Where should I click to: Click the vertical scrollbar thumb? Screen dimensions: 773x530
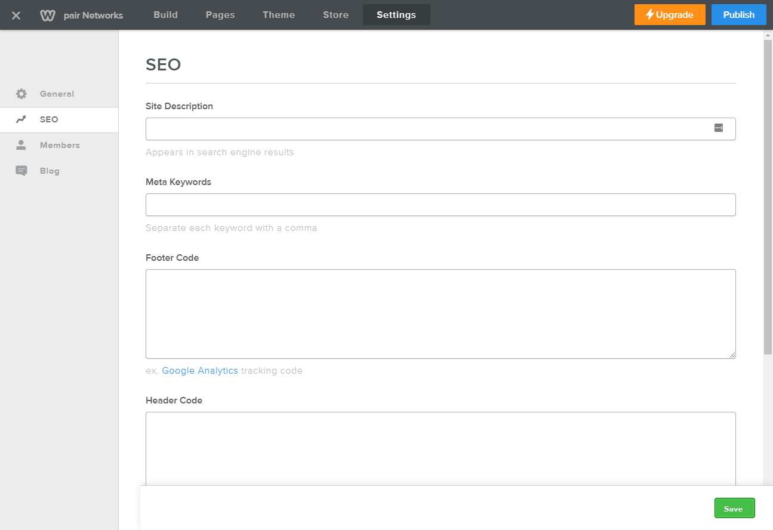pyautogui.click(x=768, y=197)
